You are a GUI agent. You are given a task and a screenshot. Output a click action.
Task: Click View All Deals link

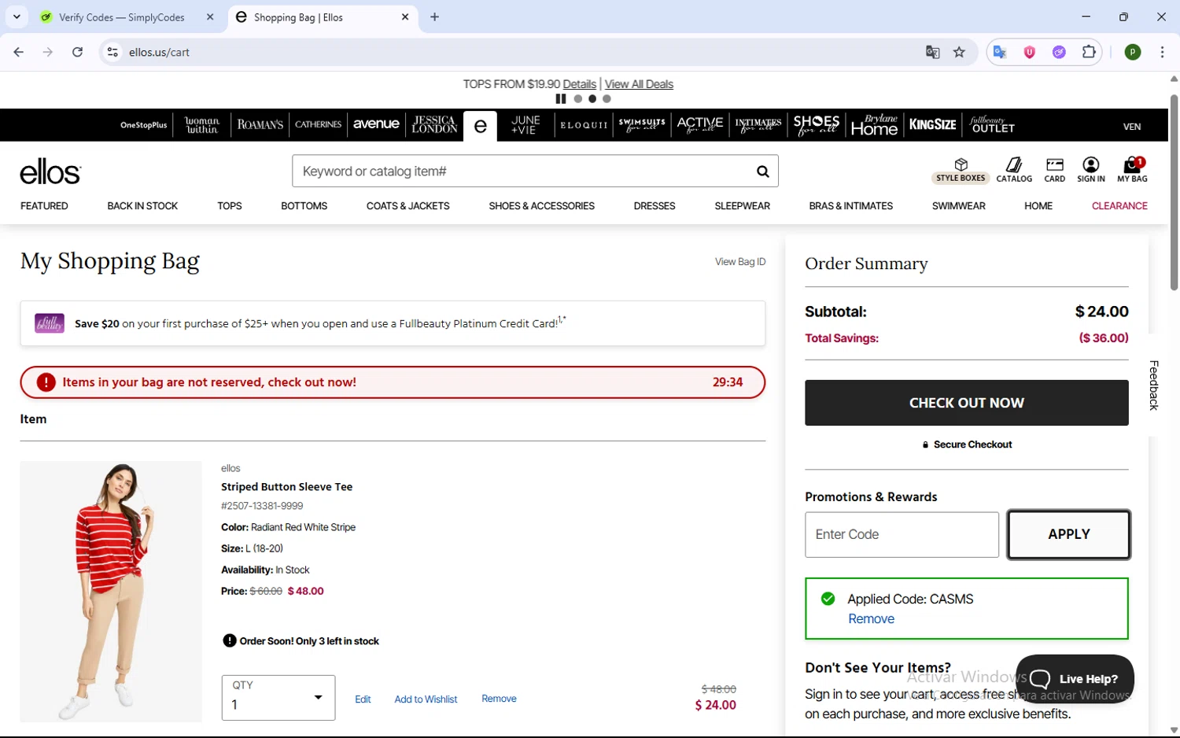639,84
